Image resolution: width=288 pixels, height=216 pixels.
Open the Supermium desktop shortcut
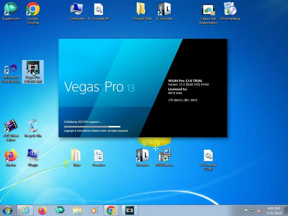[x=11, y=11]
